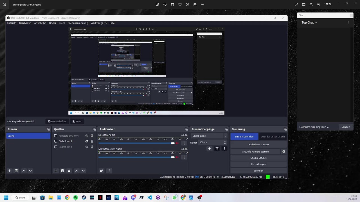This screenshot has width=360, height=202.
Task: Remove scene transition with trash icon
Action: pos(217,149)
